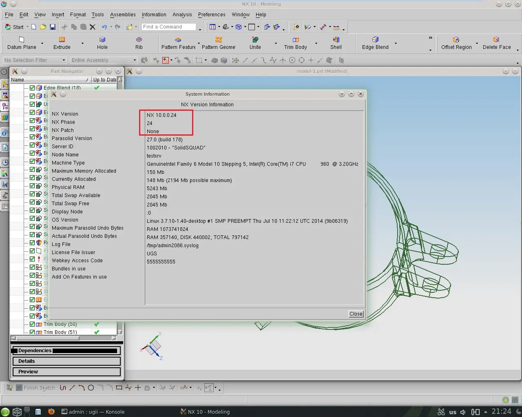Toggle the Edge Blend (18) checkbox
Screen dimensions: 522x417
click(32, 88)
